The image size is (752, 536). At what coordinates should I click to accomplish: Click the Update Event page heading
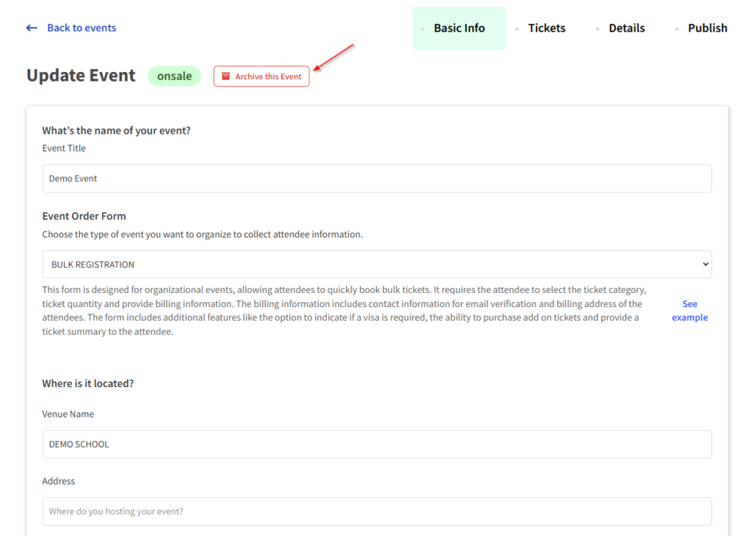click(x=81, y=76)
